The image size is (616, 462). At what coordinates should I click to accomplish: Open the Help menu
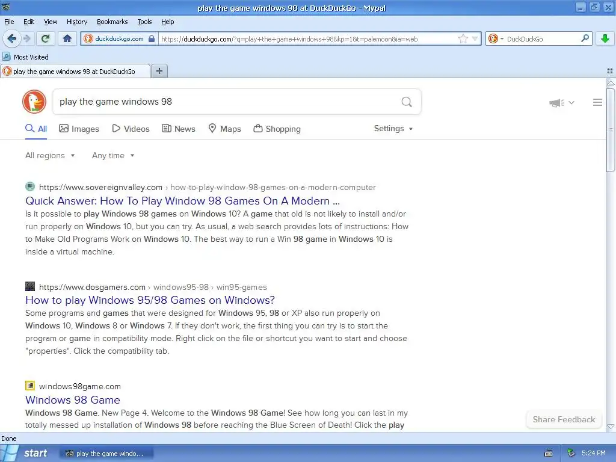[x=167, y=22]
